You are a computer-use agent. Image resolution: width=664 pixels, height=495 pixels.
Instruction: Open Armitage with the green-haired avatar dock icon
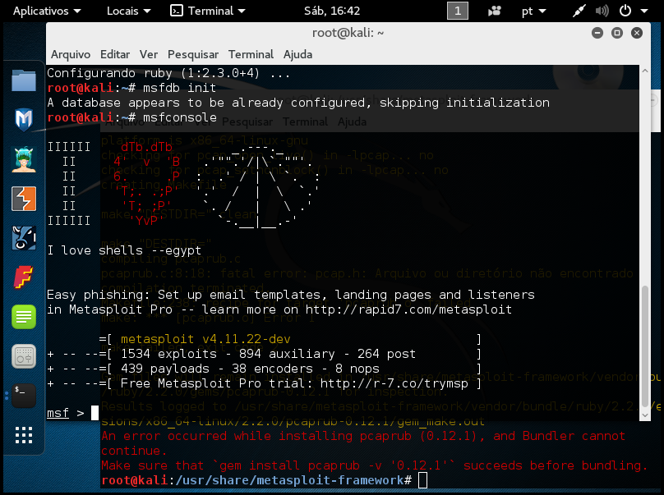tap(24, 159)
